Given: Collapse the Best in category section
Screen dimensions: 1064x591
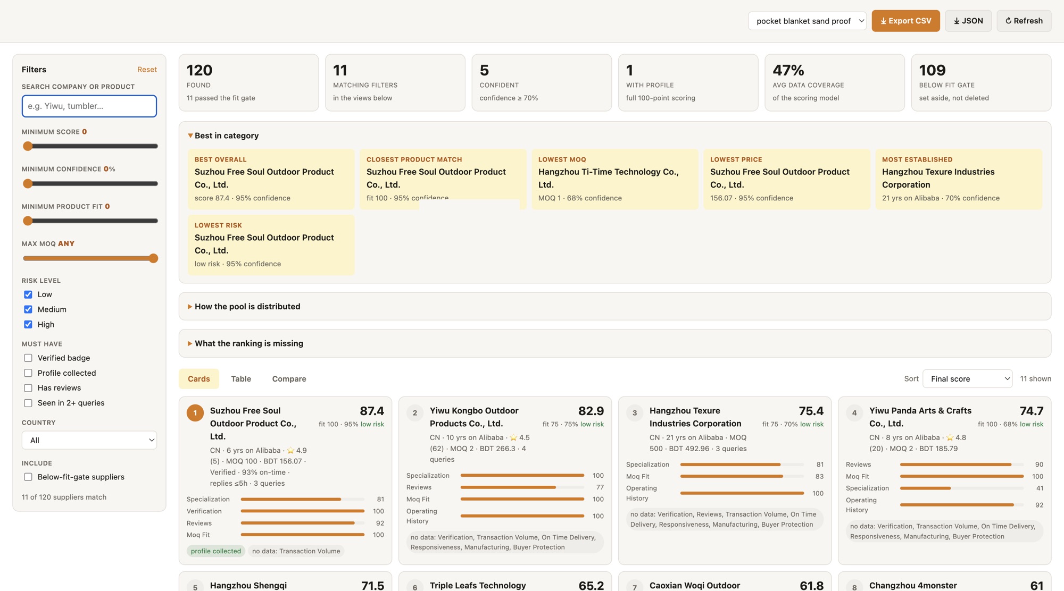Looking at the screenshot, I should (x=223, y=136).
